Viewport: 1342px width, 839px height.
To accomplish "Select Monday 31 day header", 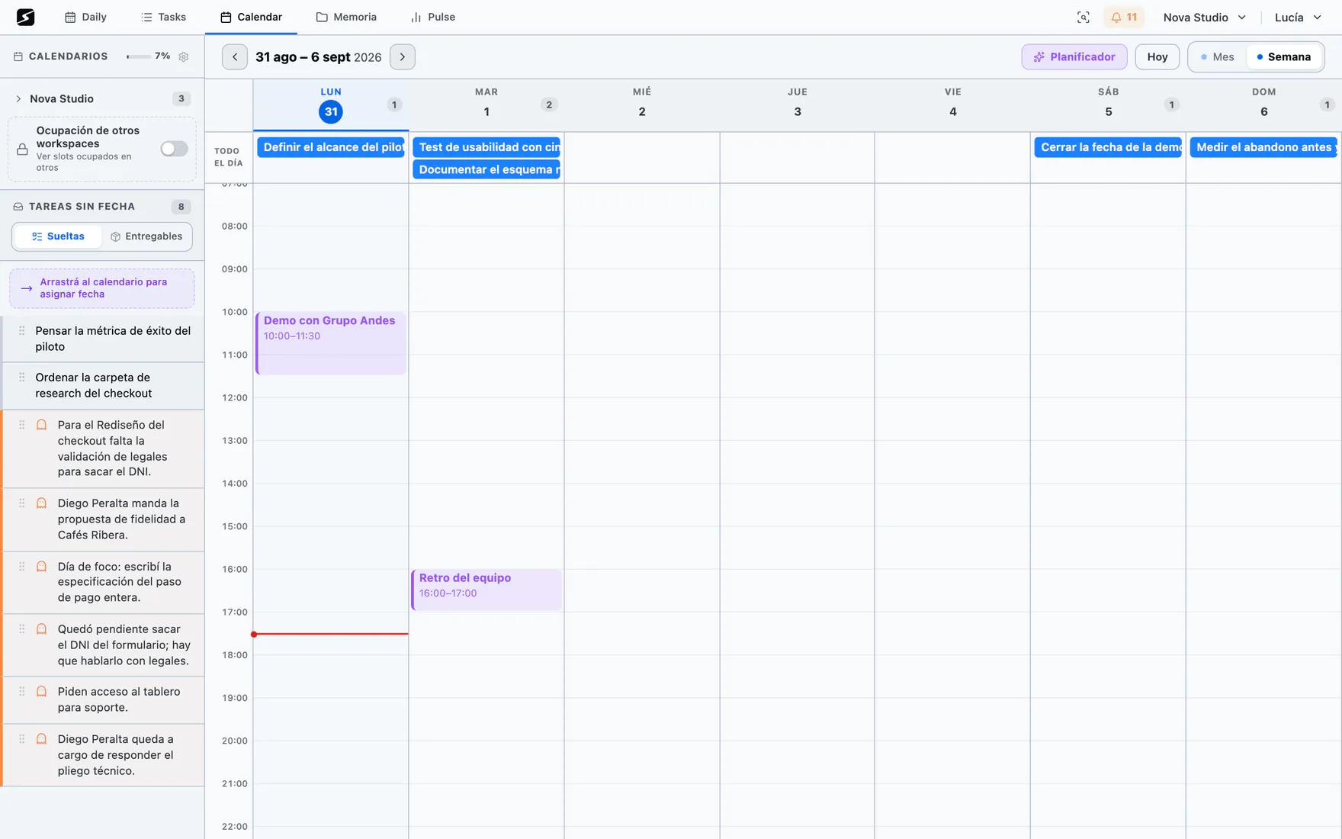I will click(x=331, y=104).
